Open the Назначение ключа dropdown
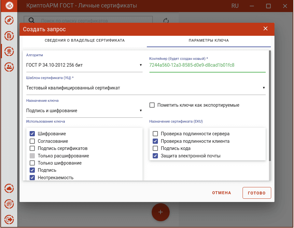 pos(84,111)
